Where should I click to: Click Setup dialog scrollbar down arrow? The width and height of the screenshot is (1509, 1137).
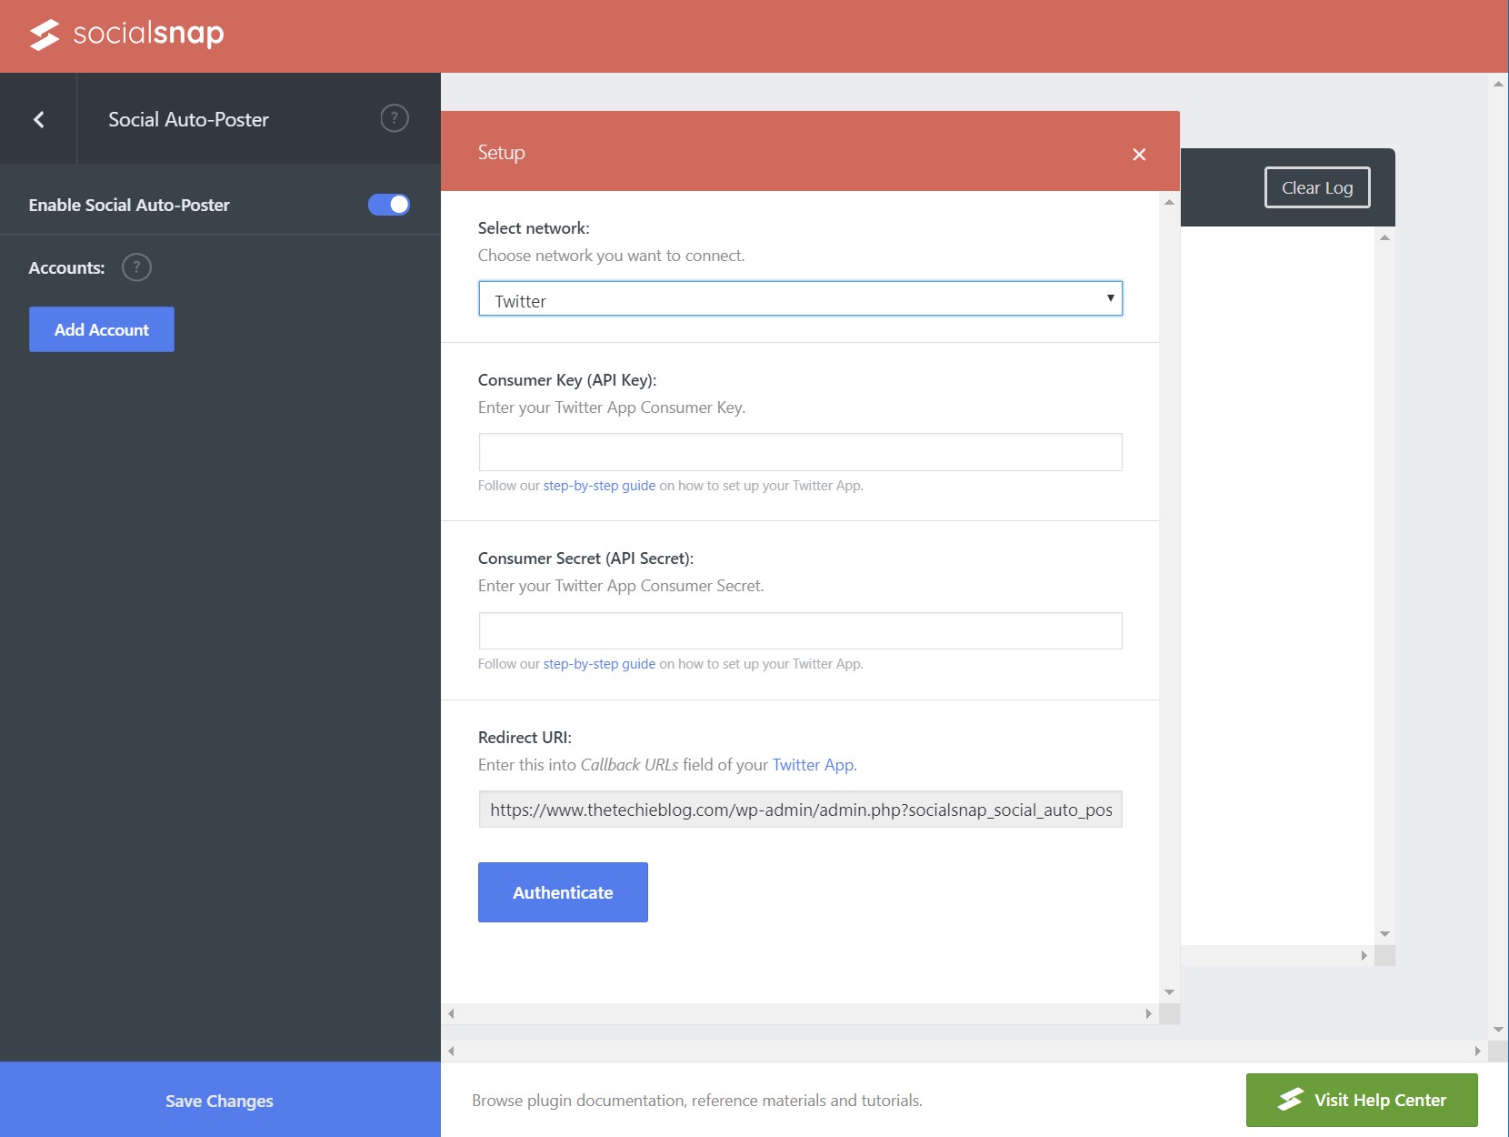coord(1170,992)
